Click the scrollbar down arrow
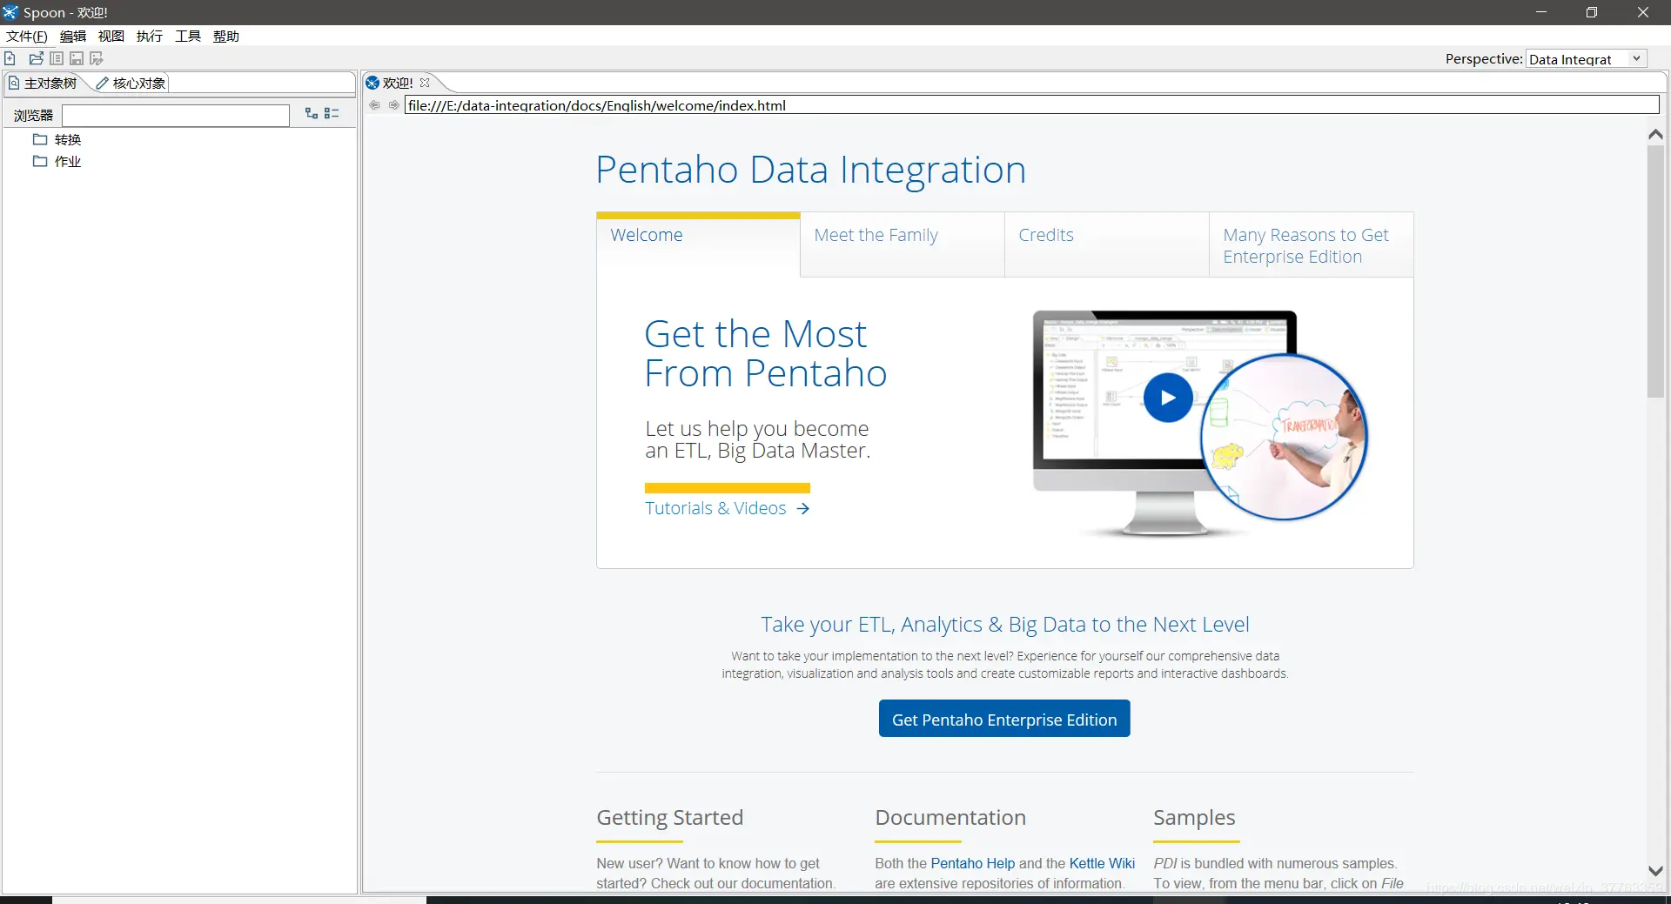Viewport: 1671px width, 904px height. (1655, 870)
